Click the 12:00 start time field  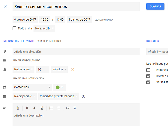point(45,20)
